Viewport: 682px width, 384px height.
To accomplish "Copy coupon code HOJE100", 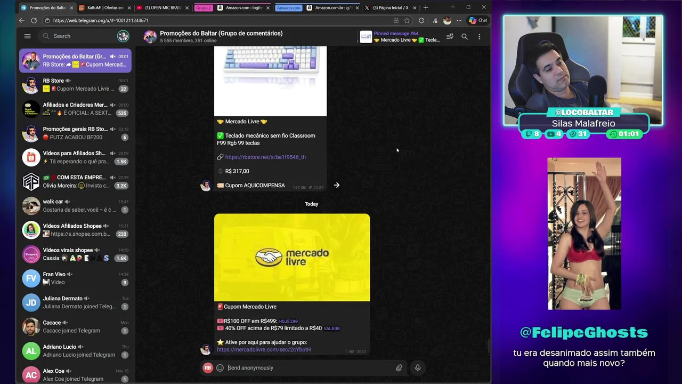I will 288,322.
